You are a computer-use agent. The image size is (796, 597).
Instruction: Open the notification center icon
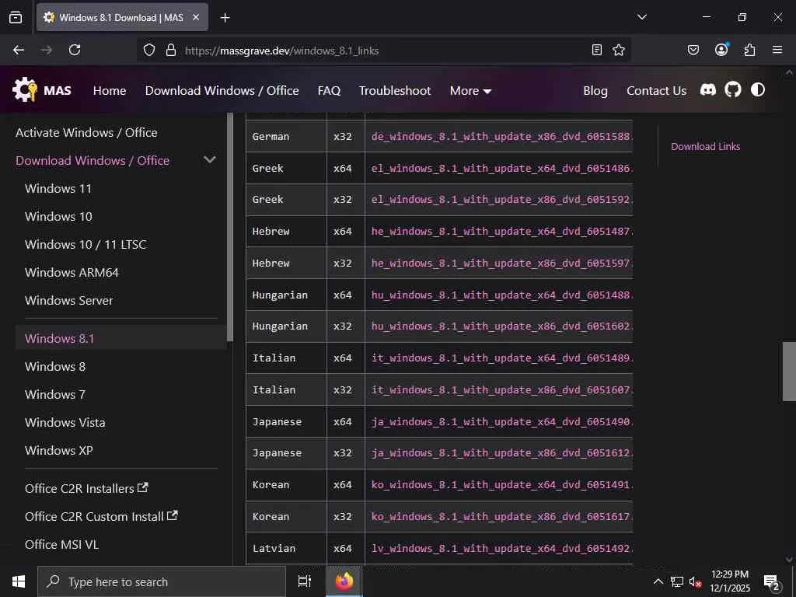772,583
